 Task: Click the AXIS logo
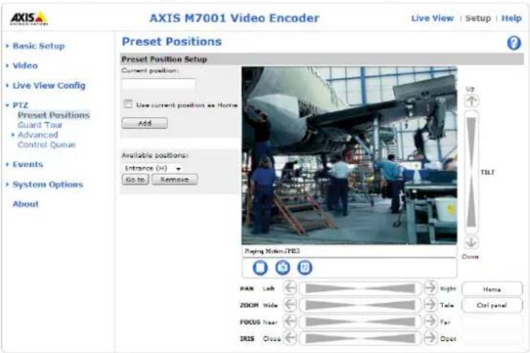point(29,18)
